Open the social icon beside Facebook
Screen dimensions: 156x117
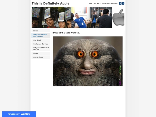123,3
